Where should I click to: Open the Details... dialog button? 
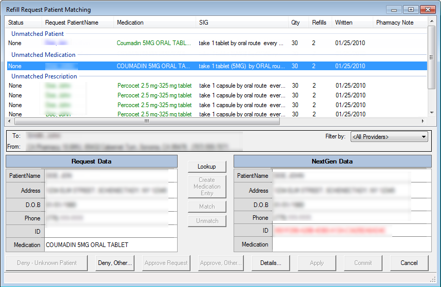pos(271,263)
